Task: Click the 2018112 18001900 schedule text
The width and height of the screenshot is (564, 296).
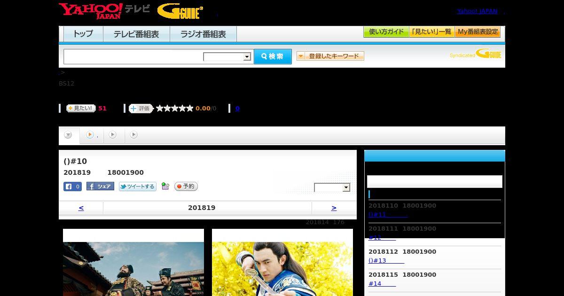Action: pos(402,251)
